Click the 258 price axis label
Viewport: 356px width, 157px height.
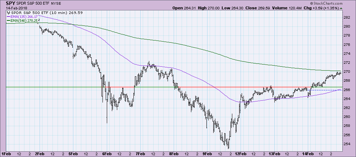click(x=346, y=126)
